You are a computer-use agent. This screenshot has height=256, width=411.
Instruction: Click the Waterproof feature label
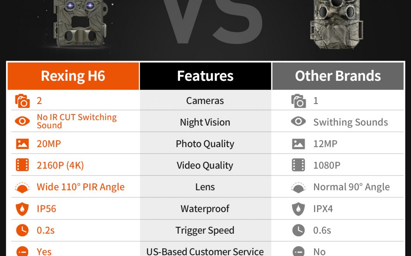pos(205,209)
